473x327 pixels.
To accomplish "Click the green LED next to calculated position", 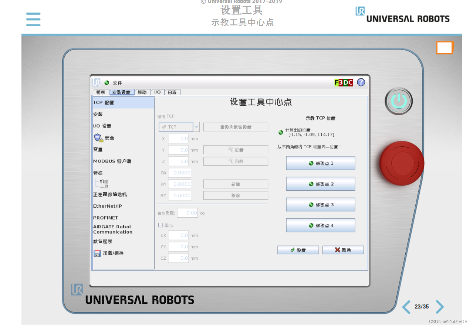I will [x=281, y=132].
